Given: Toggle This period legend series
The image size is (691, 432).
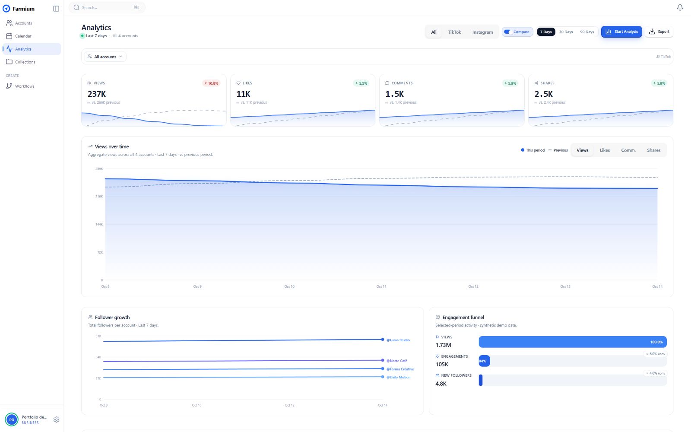Looking at the screenshot, I should (533, 150).
